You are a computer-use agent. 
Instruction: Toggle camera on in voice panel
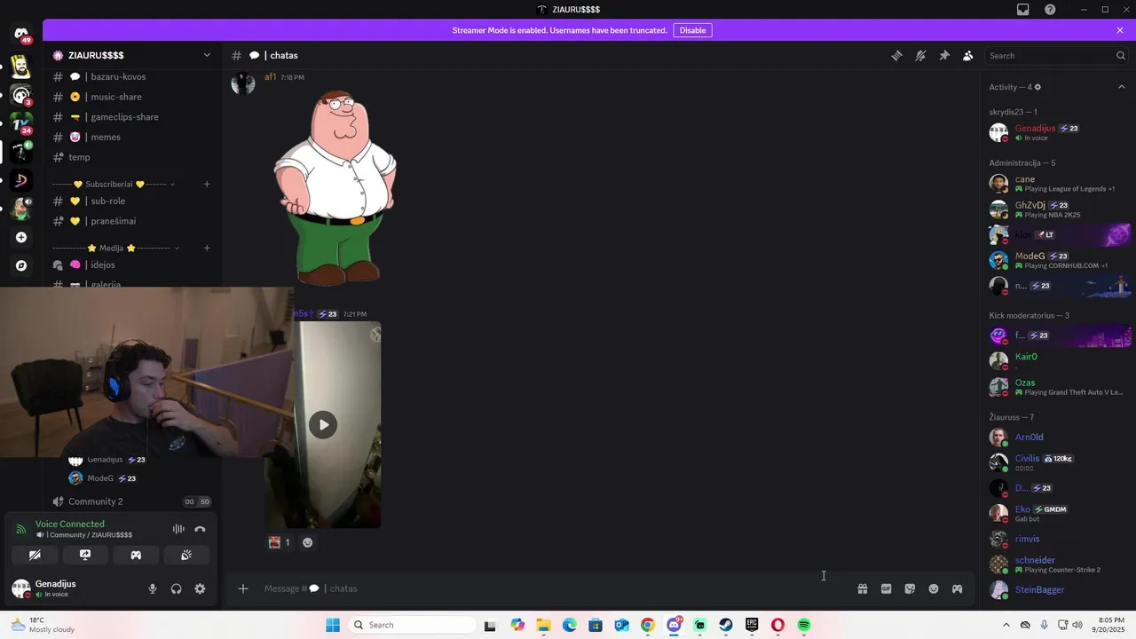click(35, 555)
